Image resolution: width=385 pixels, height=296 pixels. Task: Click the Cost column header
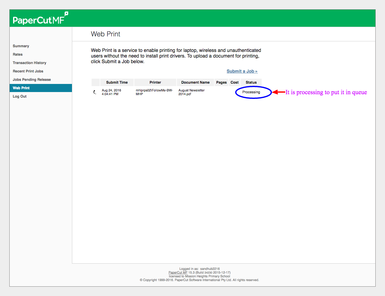235,82
